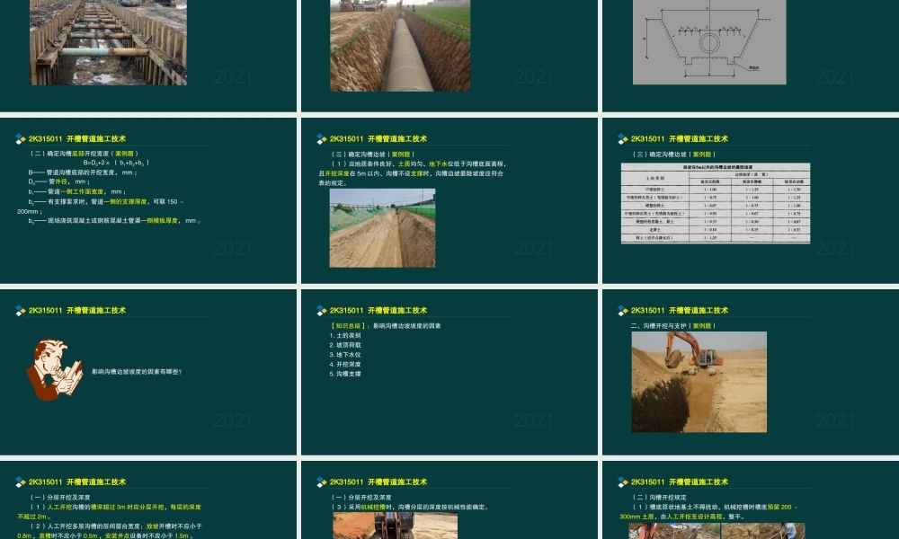
Task: Click the diamond logo on the 机械挖槽 slide
Action: [x=322, y=482]
